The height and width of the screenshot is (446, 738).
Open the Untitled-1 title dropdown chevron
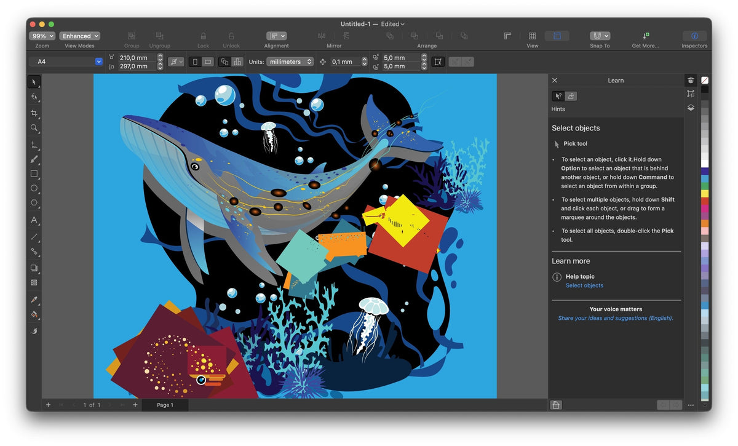point(402,24)
